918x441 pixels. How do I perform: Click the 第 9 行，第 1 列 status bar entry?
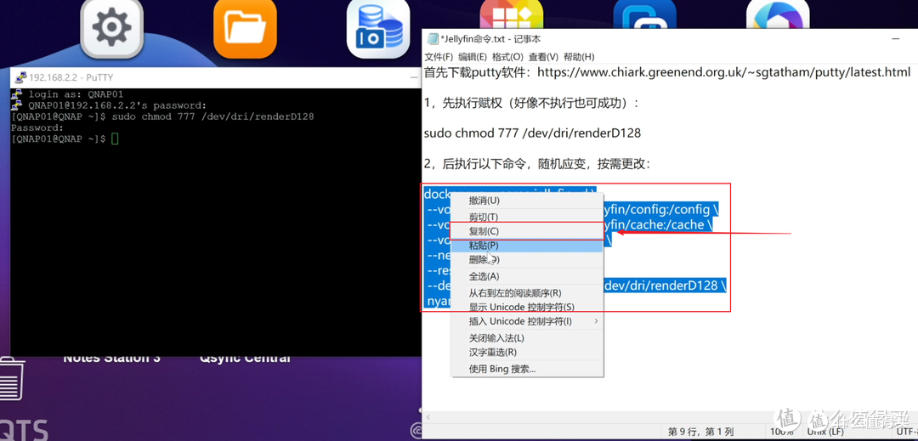(700, 432)
